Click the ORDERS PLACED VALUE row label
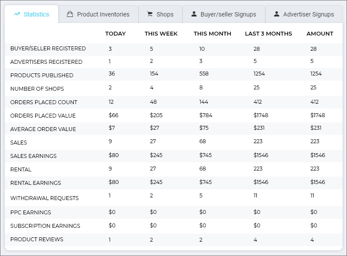Image resolution: width=347 pixels, height=256 pixels. click(x=43, y=116)
